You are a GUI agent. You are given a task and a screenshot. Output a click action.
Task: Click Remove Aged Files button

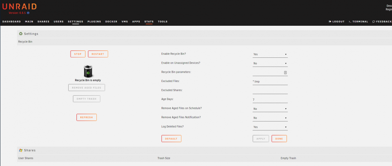point(87,88)
